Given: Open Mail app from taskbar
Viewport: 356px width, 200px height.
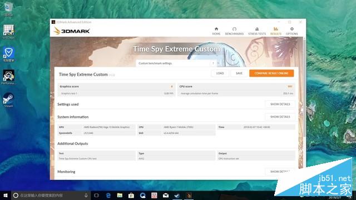Looking at the screenshot, I should tap(166, 195).
